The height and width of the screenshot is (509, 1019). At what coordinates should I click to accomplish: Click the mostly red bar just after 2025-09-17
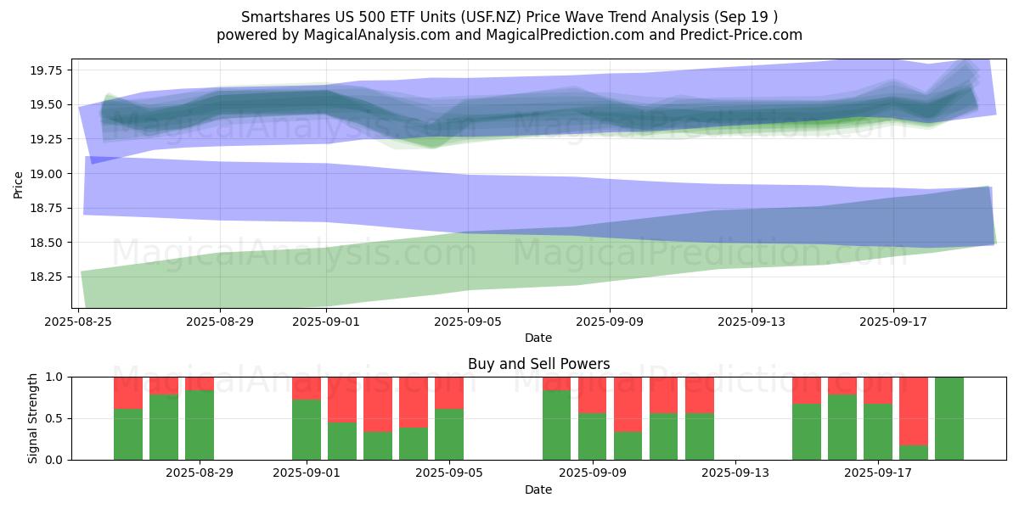(914, 418)
